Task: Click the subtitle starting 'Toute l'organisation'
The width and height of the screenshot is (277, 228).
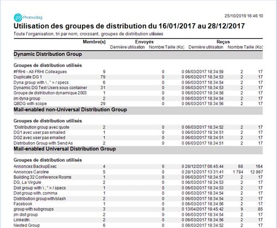Action: point(88,34)
